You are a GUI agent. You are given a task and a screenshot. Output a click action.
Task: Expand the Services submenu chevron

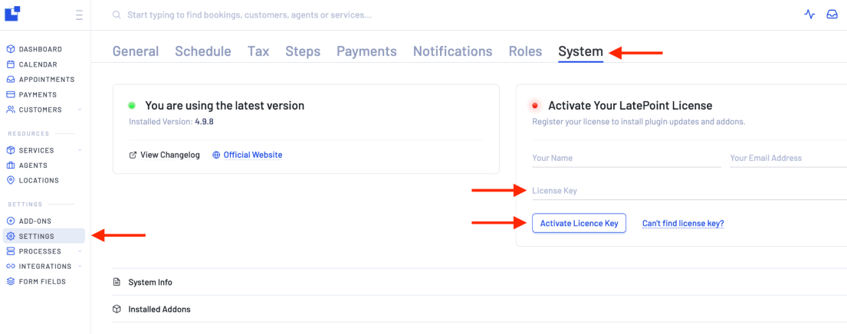tap(80, 150)
